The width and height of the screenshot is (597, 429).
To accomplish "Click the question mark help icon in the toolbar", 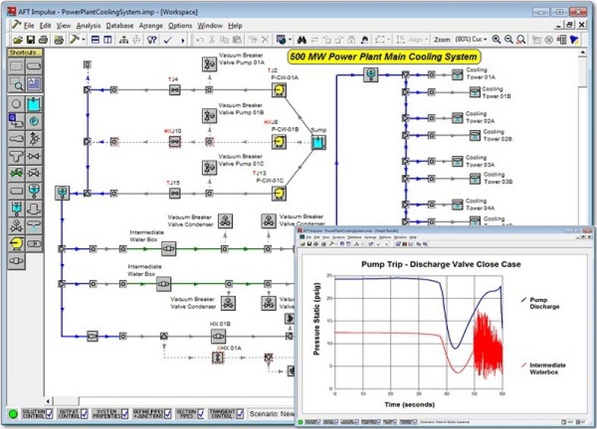I will pyautogui.click(x=152, y=39).
